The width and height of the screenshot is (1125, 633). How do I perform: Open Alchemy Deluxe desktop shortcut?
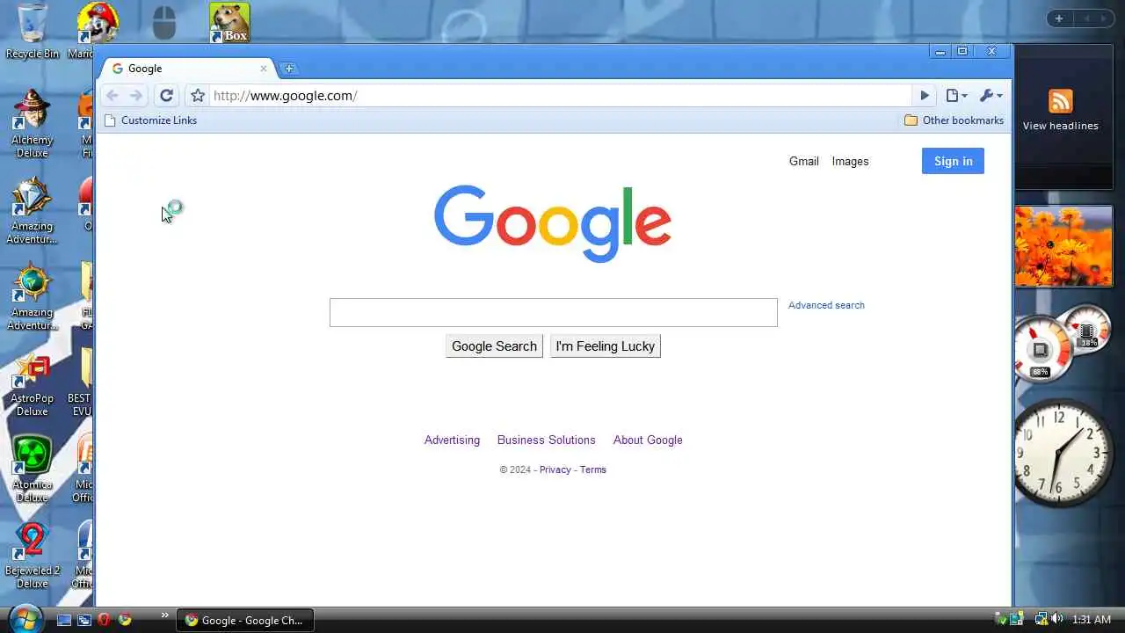click(32, 122)
